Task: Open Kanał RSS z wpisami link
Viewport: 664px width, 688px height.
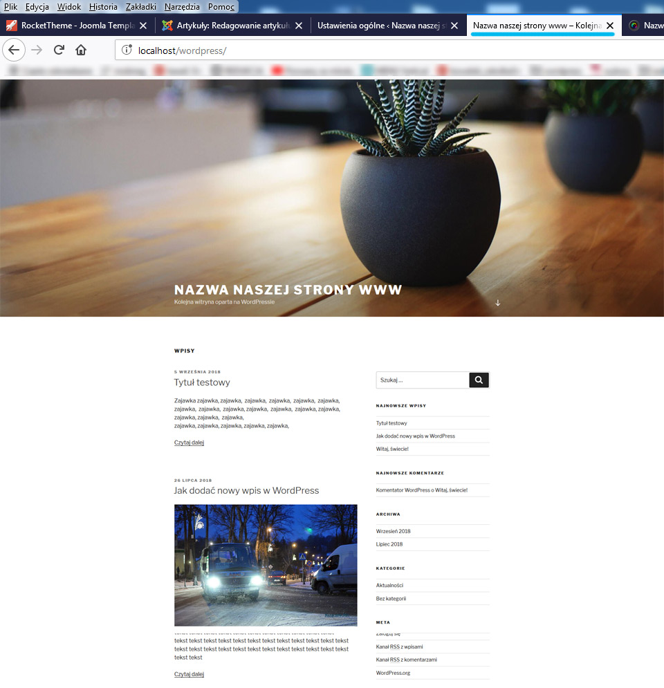Action: pyautogui.click(x=399, y=647)
